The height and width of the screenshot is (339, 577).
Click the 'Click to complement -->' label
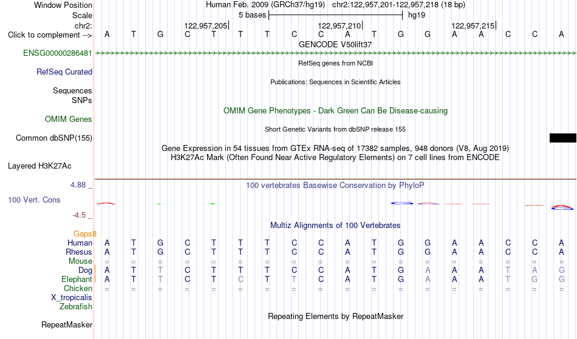tap(50, 35)
